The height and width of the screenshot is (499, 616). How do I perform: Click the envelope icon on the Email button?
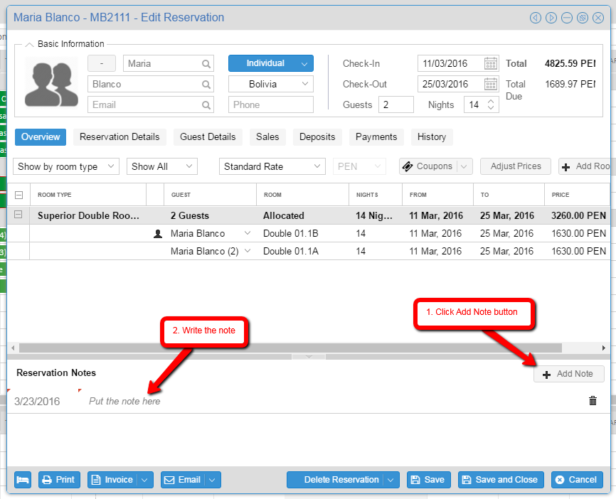click(169, 479)
